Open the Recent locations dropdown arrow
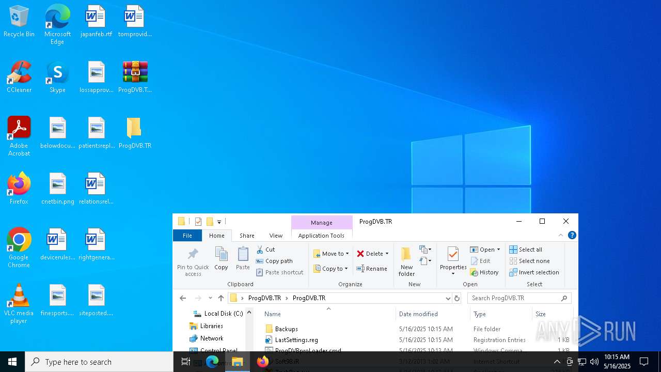The width and height of the screenshot is (661, 372). point(210,298)
